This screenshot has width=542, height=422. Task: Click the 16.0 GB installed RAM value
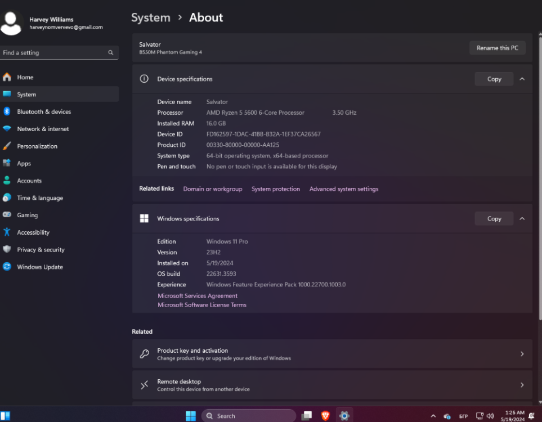point(216,123)
